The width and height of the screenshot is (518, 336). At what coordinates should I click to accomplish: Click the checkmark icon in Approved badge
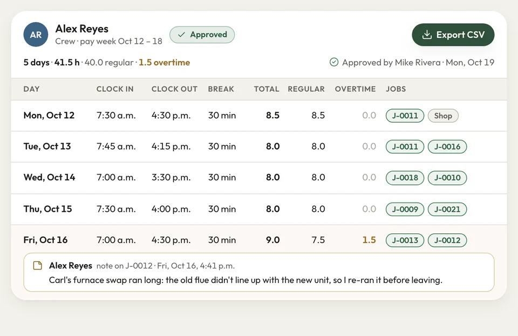pyautogui.click(x=181, y=35)
